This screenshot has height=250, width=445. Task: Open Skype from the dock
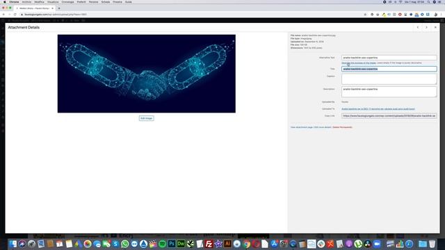pyautogui.click(x=115, y=244)
